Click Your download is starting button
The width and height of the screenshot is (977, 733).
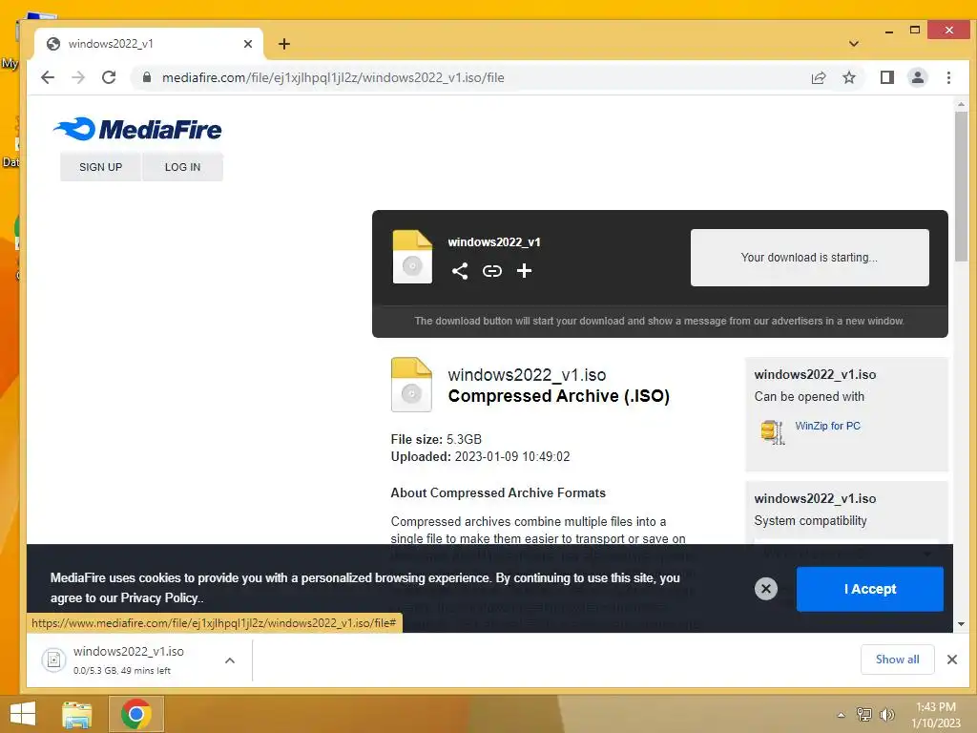click(x=809, y=258)
